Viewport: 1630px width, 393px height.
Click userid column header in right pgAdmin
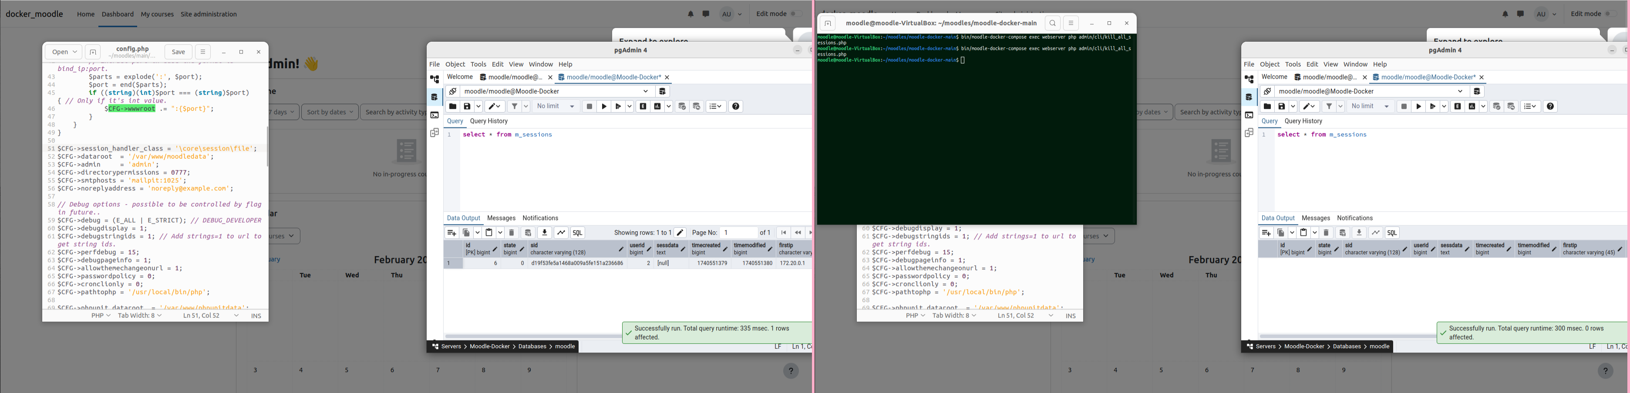coord(1424,249)
